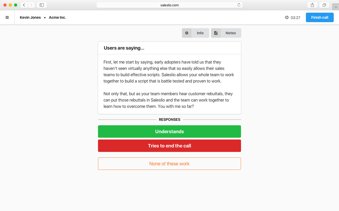Toggle the browser sidebar
Screen dimensions: 339x211
pyautogui.click(x=42, y=5)
